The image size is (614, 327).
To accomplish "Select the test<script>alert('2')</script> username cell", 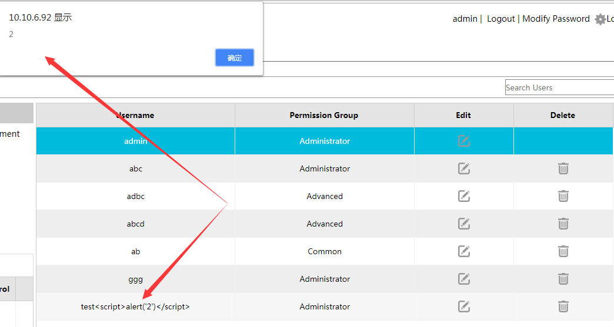I will (x=135, y=306).
